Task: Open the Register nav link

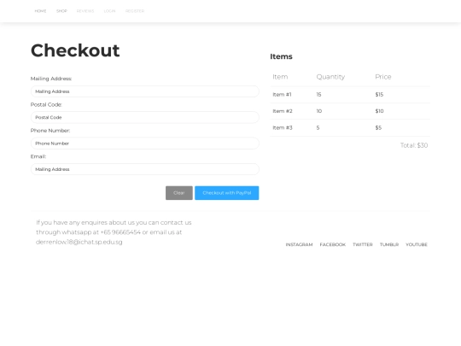Action: pyautogui.click(x=135, y=11)
